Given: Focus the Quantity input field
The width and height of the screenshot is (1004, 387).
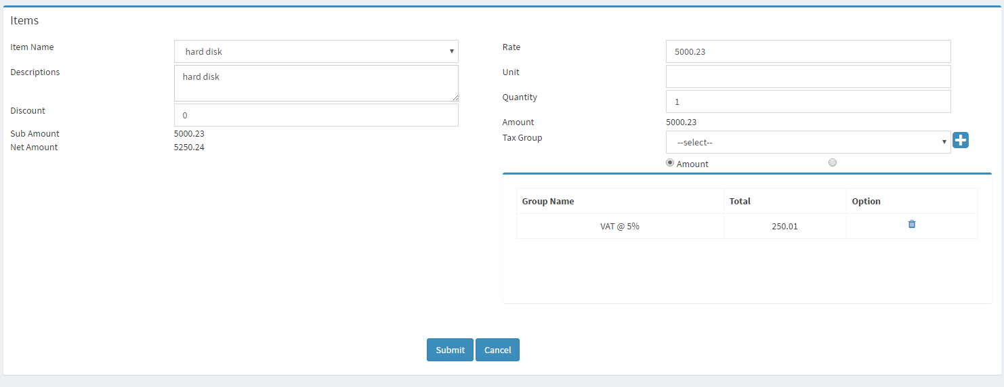Looking at the screenshot, I should pyautogui.click(x=808, y=101).
